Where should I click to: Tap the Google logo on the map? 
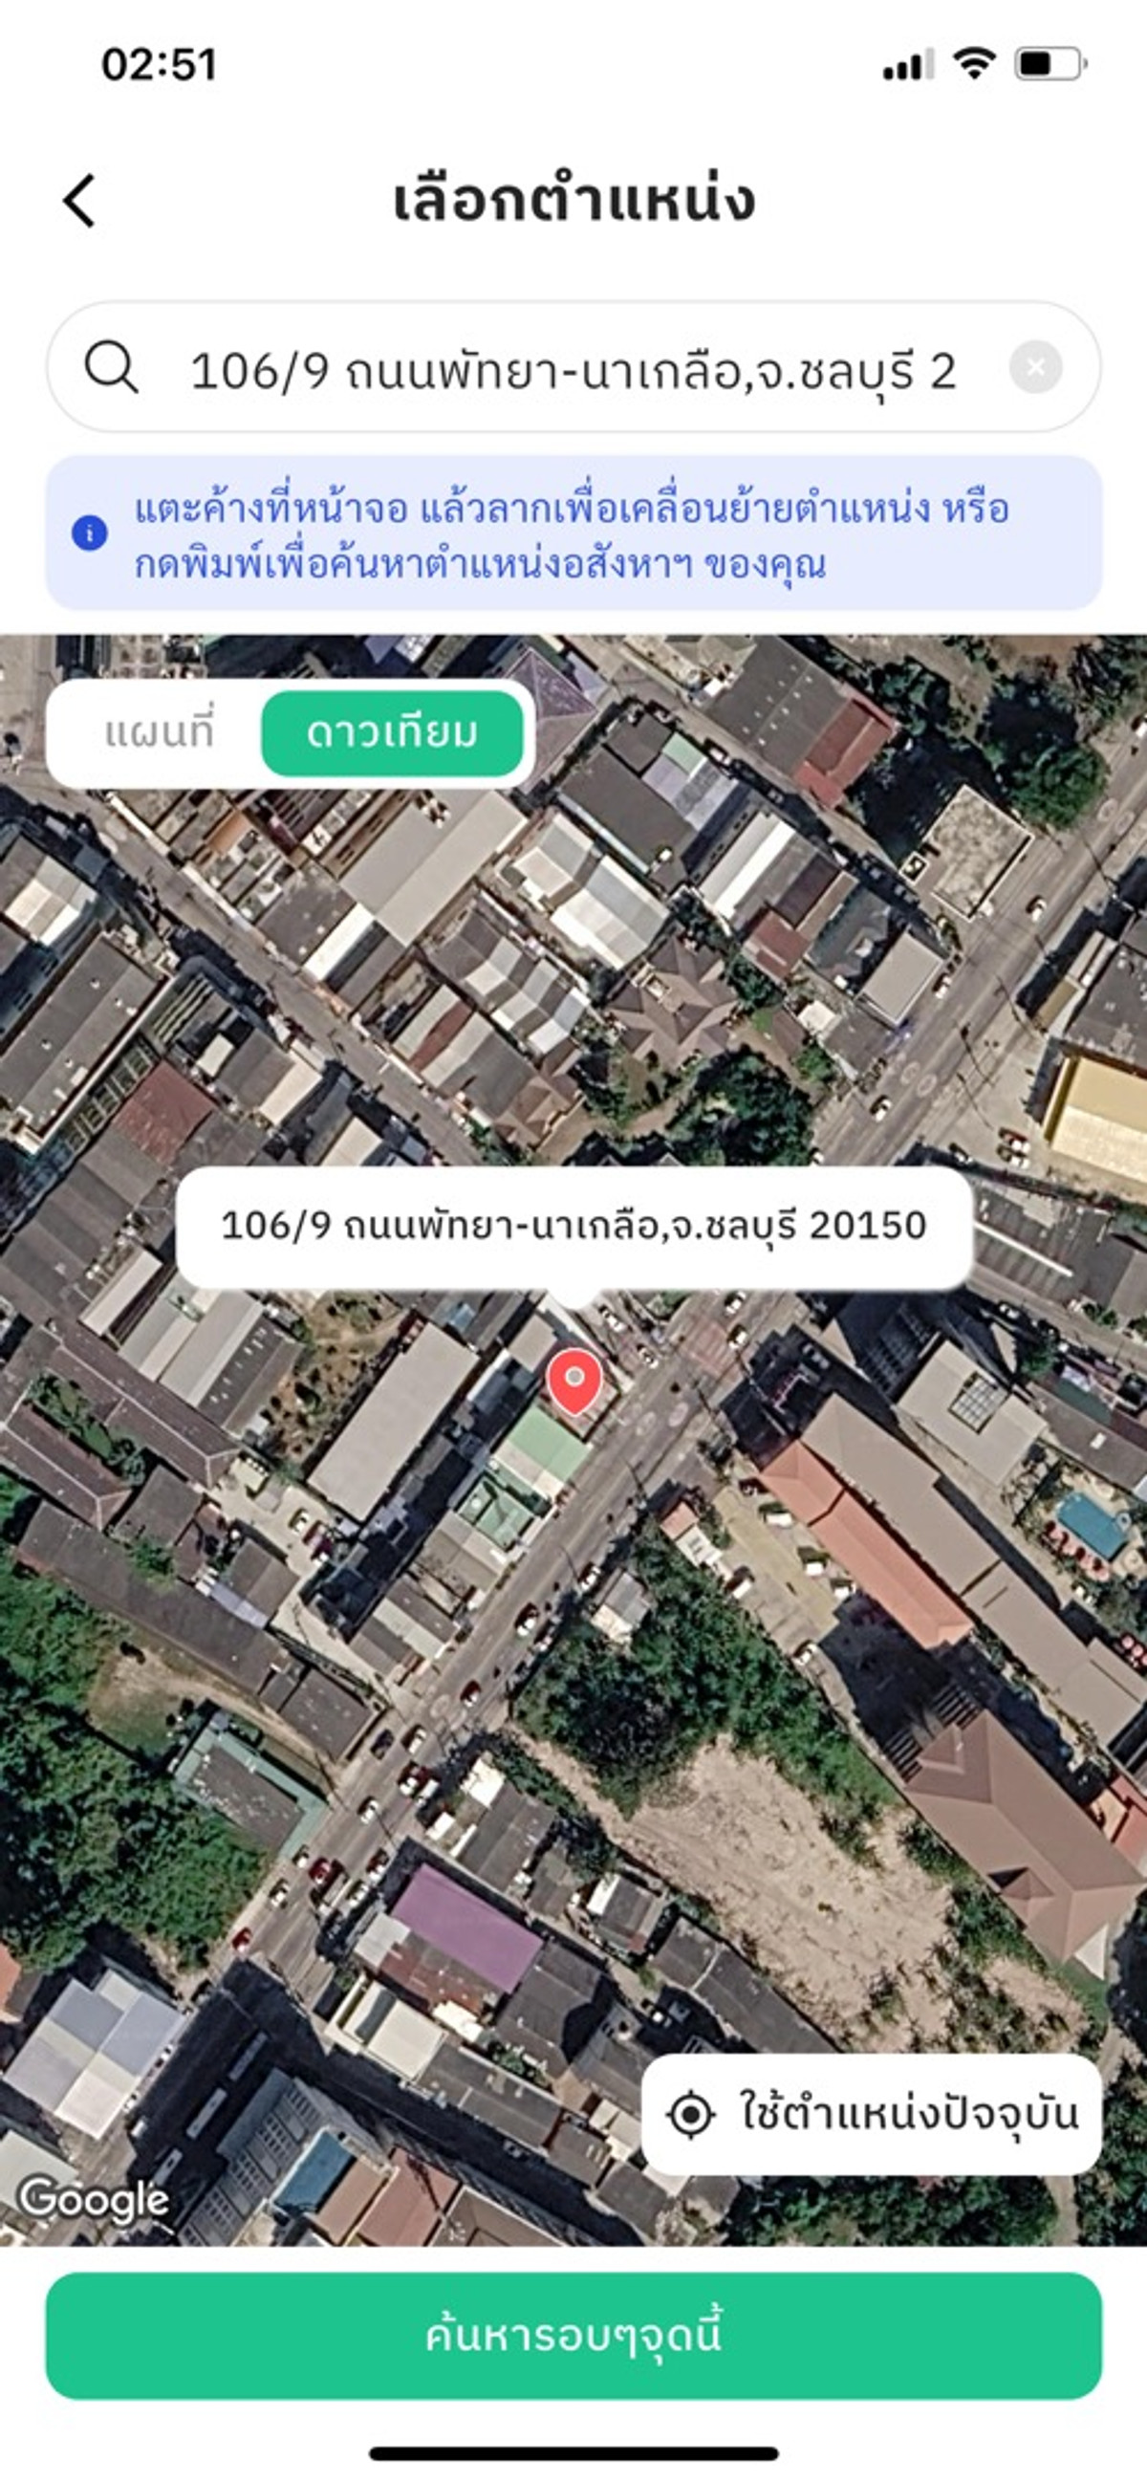click(94, 2200)
